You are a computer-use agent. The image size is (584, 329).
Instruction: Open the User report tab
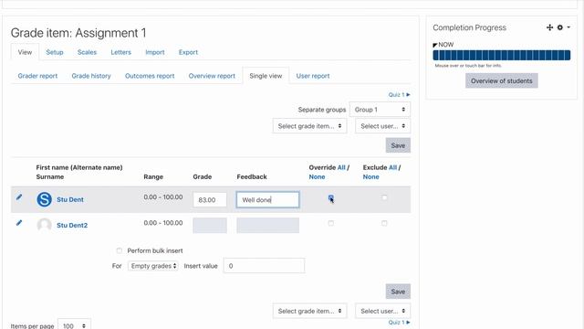pyautogui.click(x=313, y=76)
